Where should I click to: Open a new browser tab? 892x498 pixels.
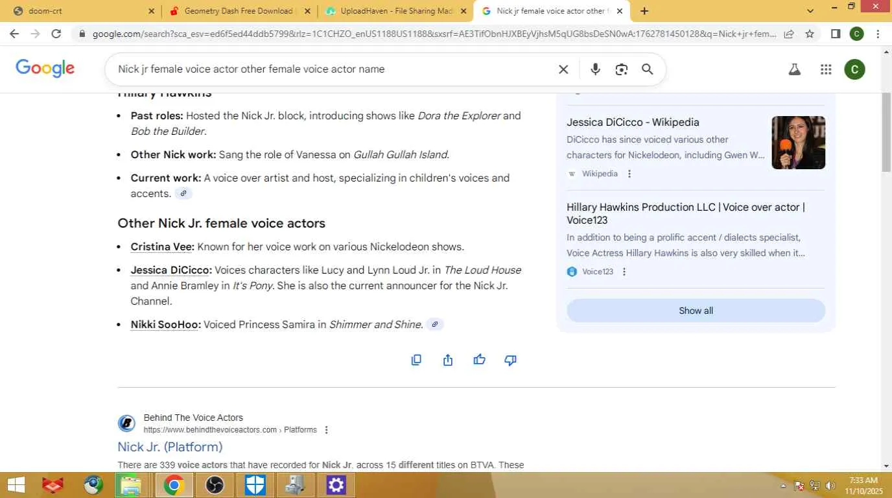[644, 11]
